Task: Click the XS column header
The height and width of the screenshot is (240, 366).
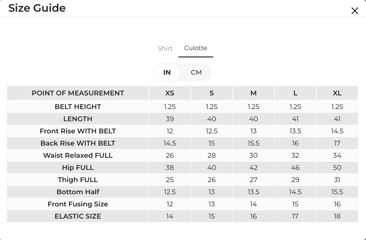Action: [x=170, y=93]
